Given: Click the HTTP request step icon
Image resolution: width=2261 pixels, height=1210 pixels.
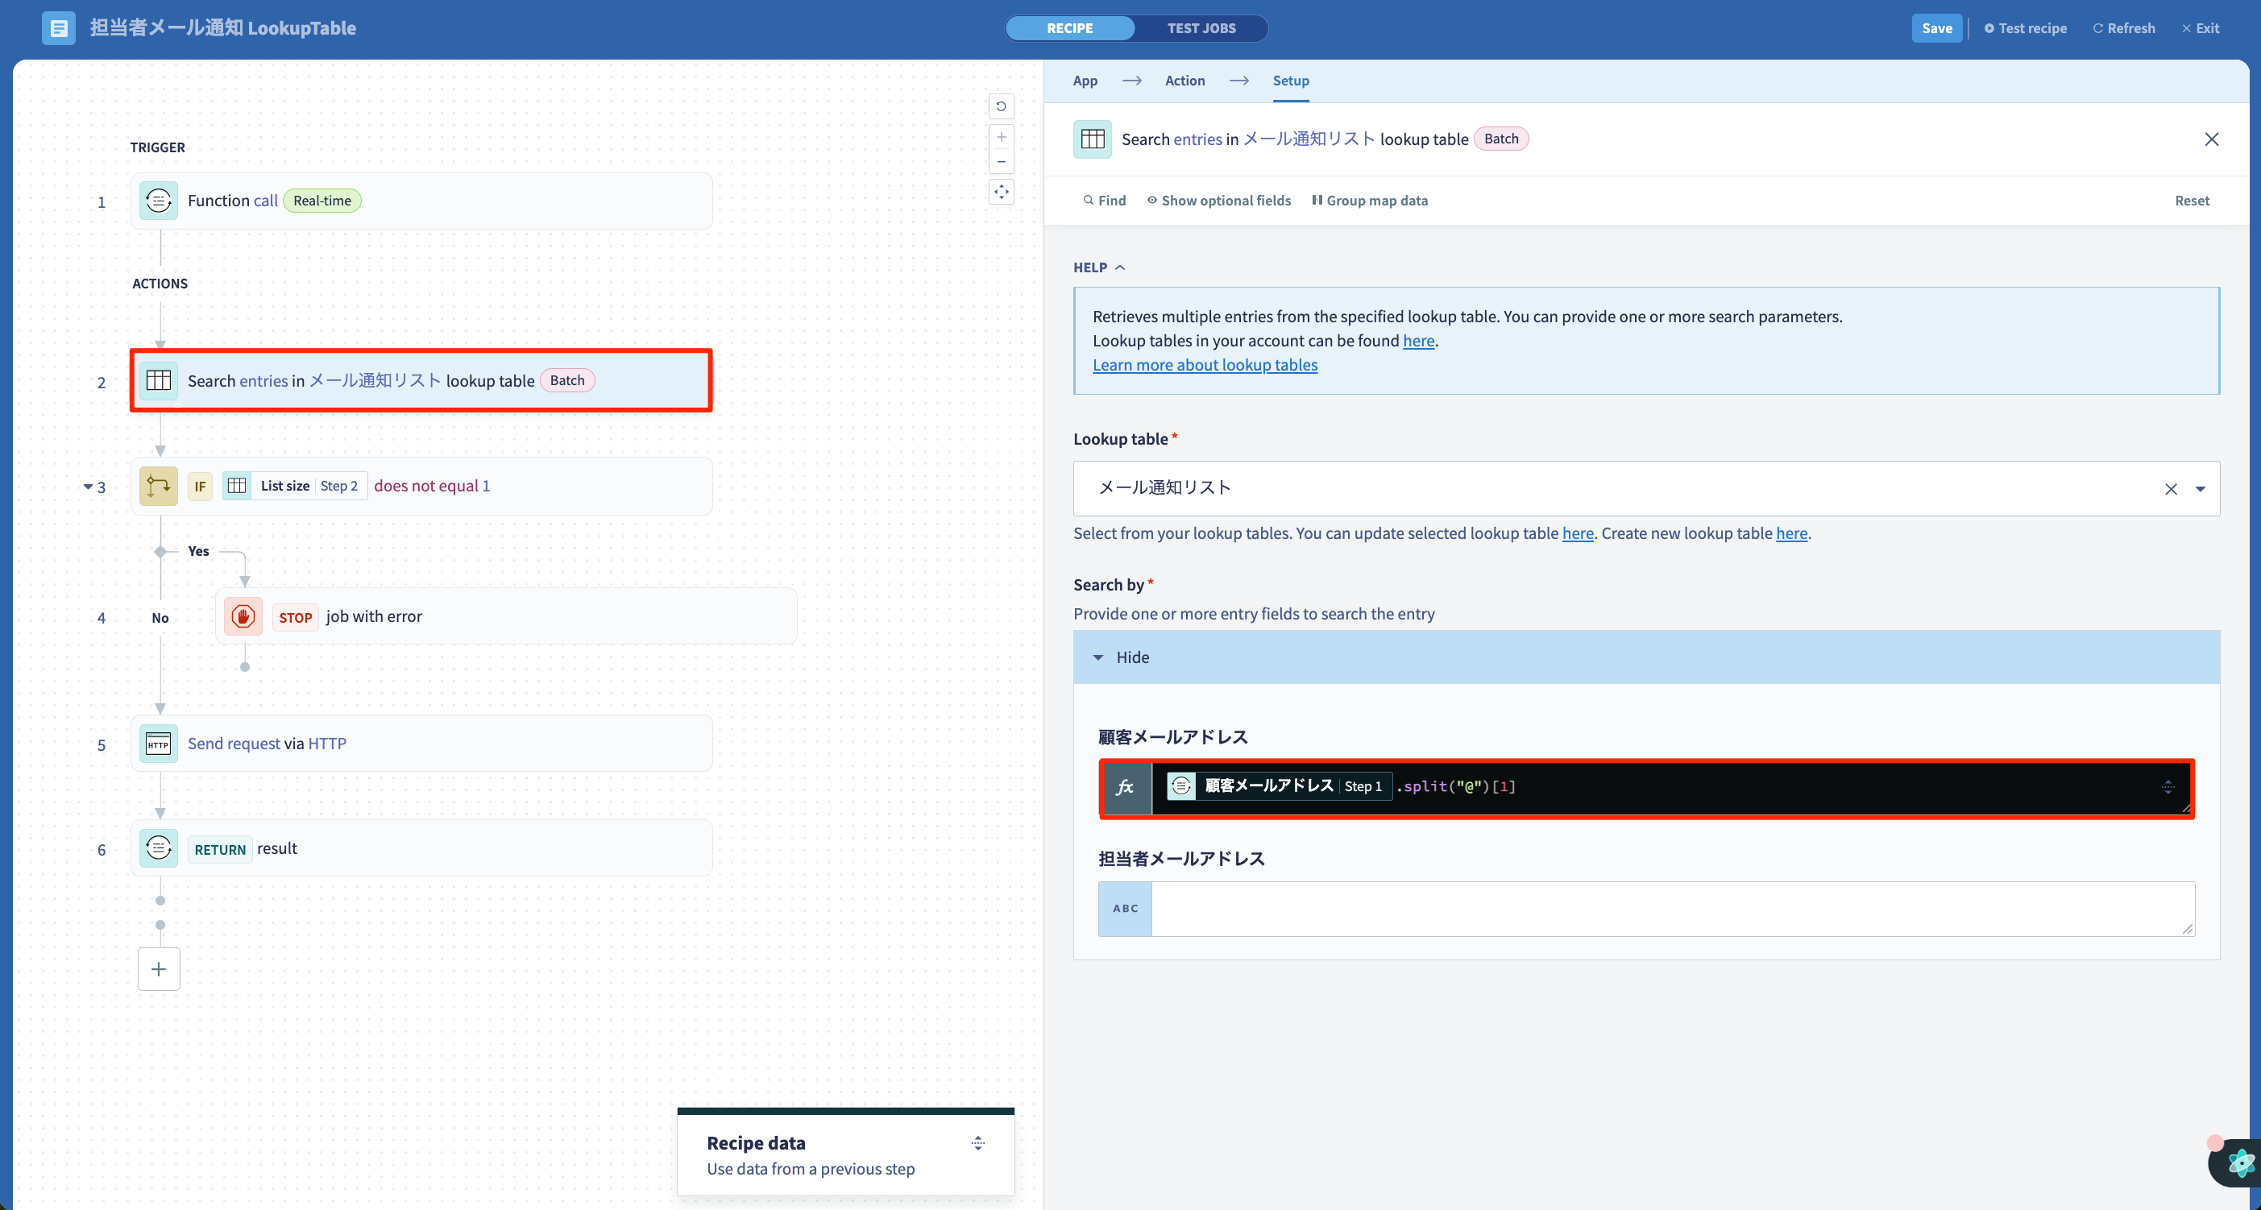Looking at the screenshot, I should 158,744.
